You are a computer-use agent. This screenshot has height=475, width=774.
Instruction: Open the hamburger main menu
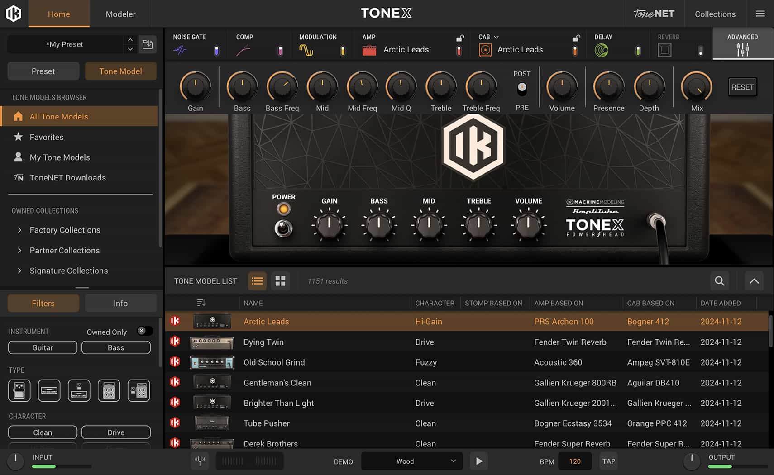(x=760, y=14)
